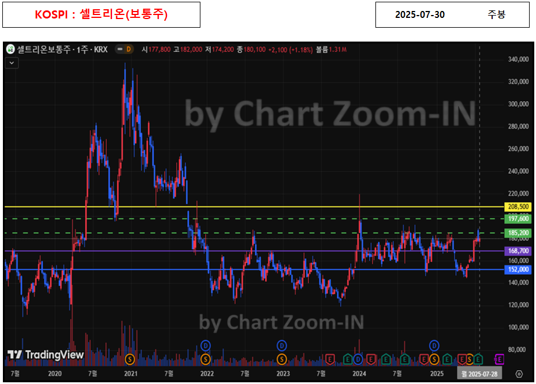Click the Celltrion symbol logo icon
Viewport: 536px width, 384px height.
(x=10, y=50)
